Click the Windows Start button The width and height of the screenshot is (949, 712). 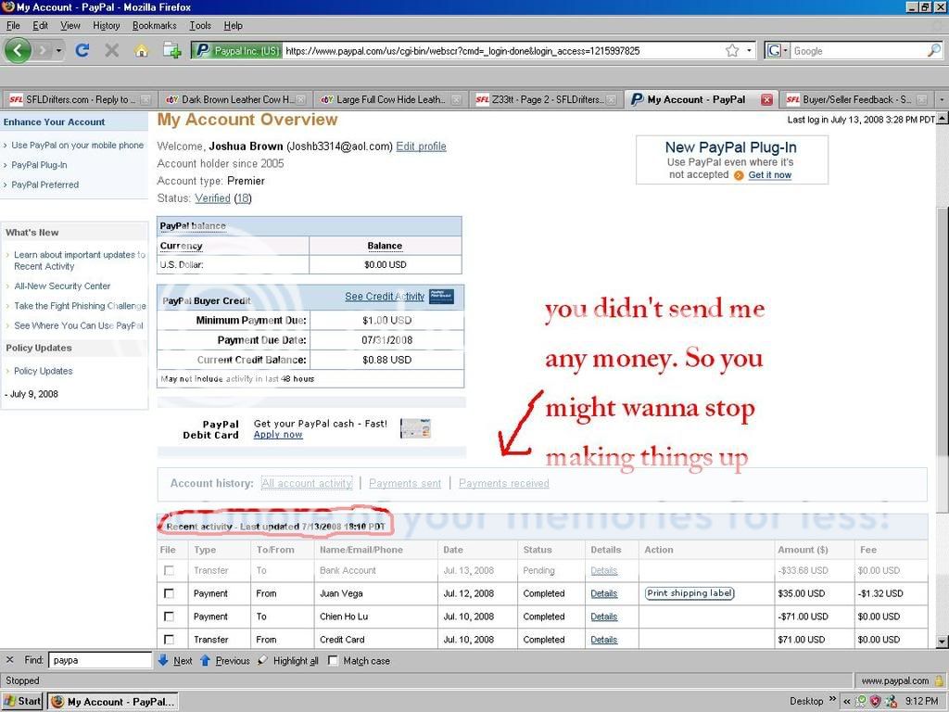(23, 701)
